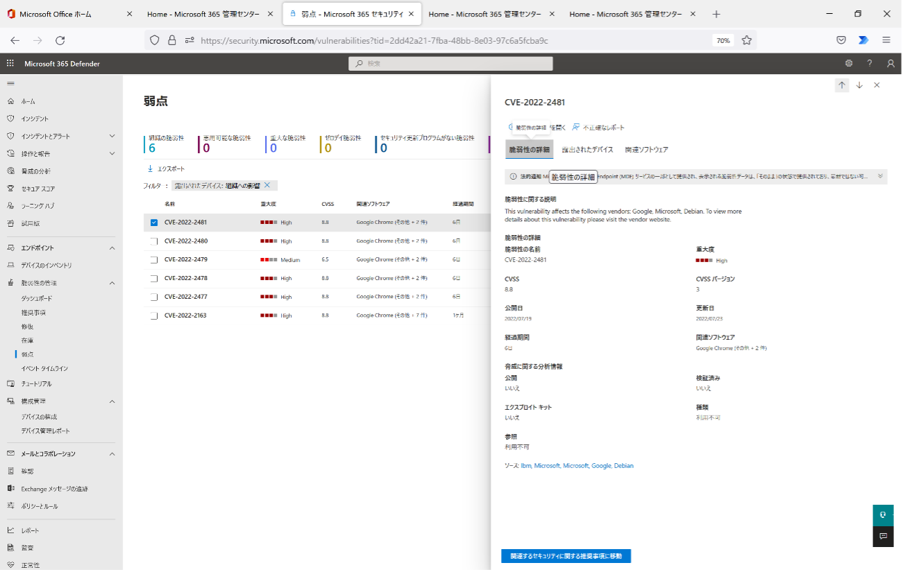903x572 pixels.
Task: Open new browser tab plus button
Action: pyautogui.click(x=716, y=14)
